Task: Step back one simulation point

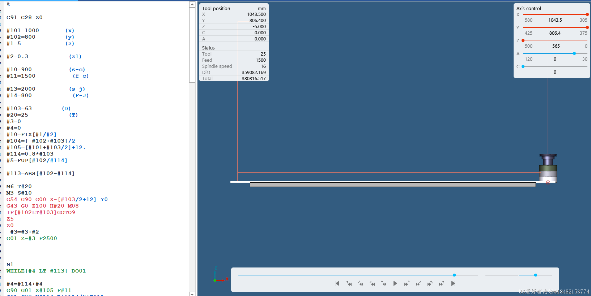Action: pos(384,283)
